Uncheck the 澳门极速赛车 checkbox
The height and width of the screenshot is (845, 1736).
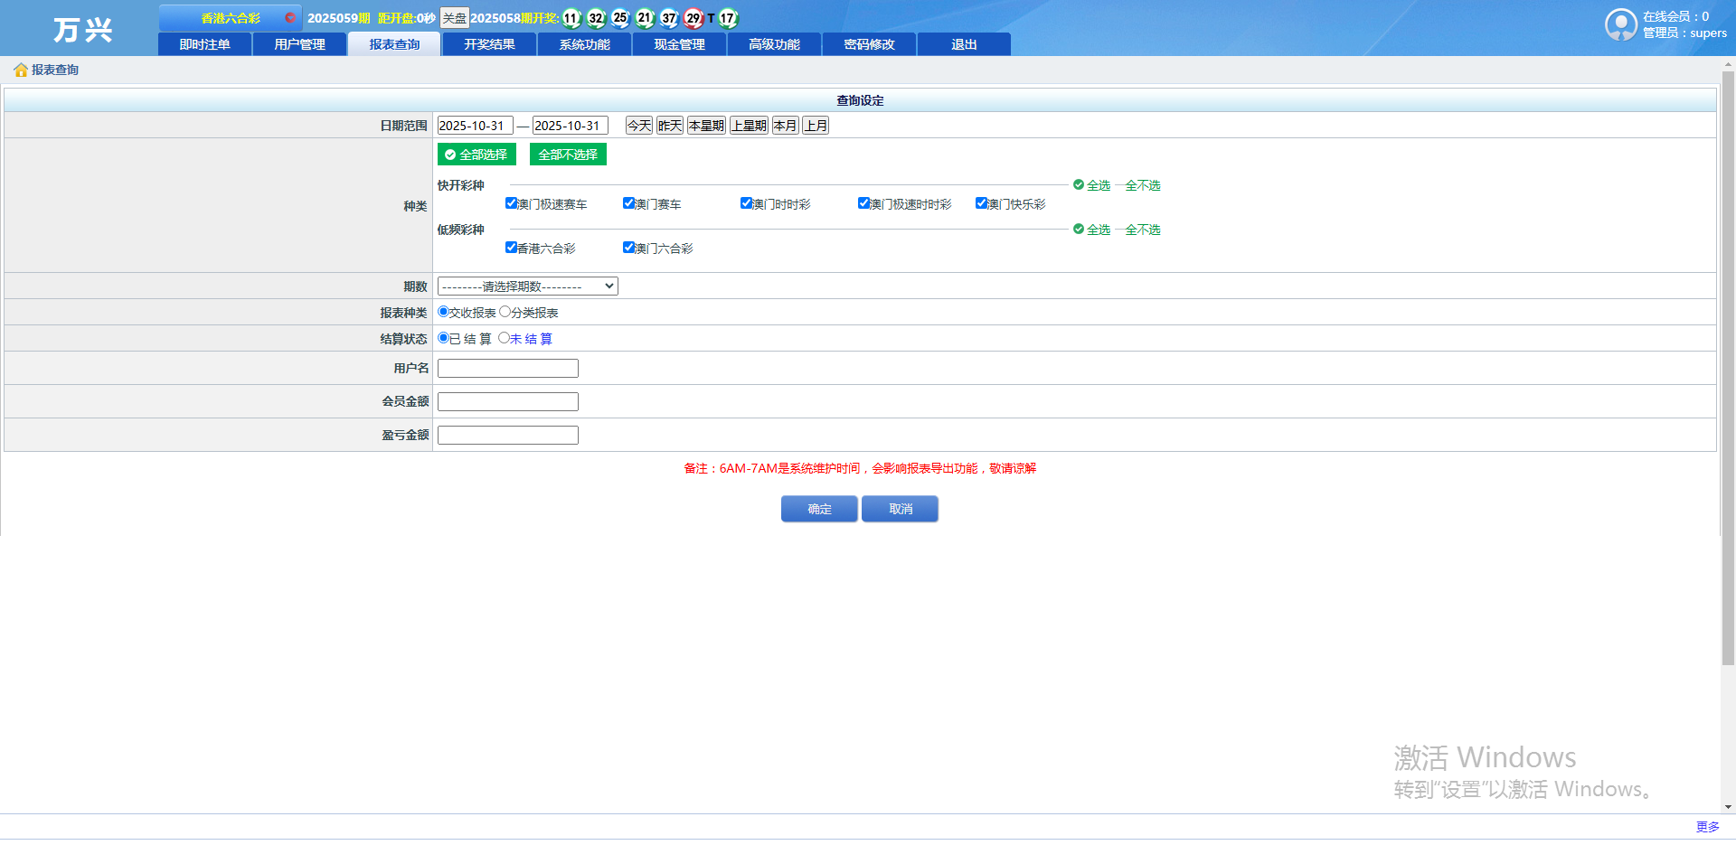(511, 203)
